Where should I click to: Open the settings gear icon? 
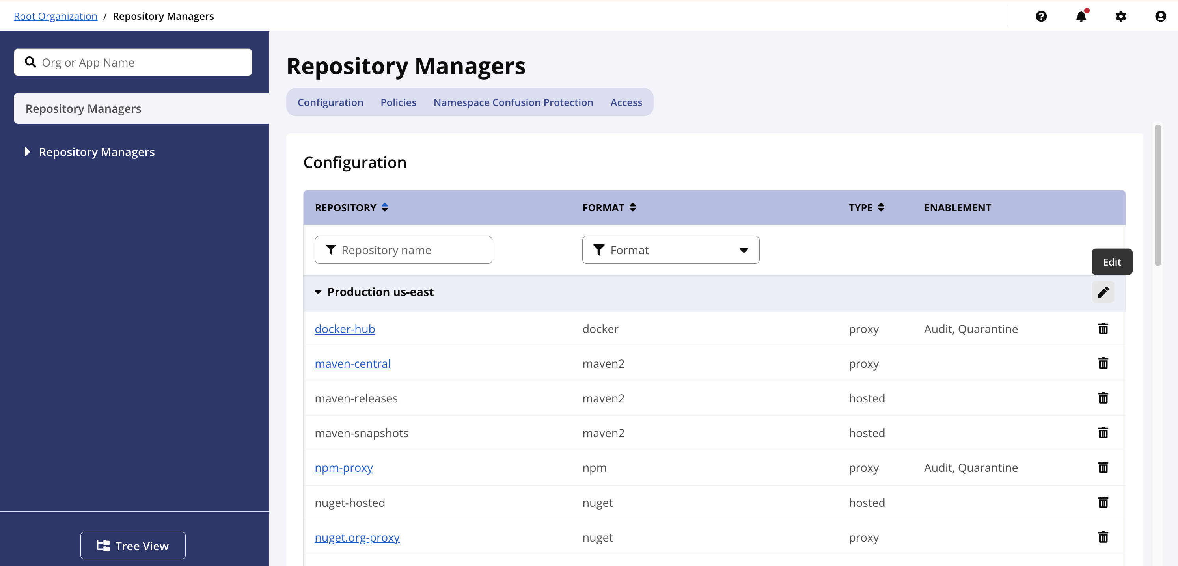tap(1120, 17)
